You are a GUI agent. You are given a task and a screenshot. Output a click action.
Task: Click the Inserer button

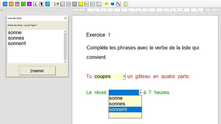(x=37, y=71)
